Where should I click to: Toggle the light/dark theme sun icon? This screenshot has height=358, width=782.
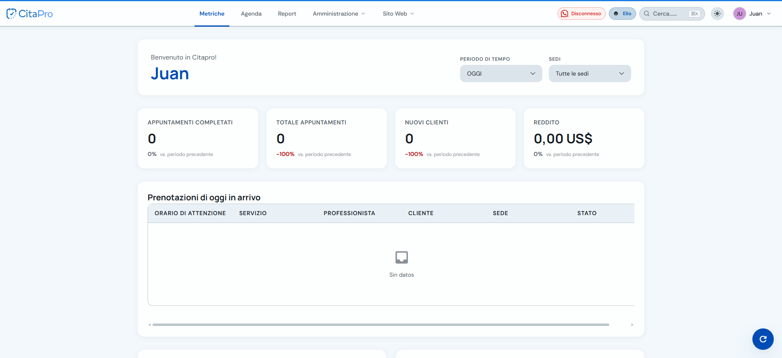pyautogui.click(x=717, y=14)
